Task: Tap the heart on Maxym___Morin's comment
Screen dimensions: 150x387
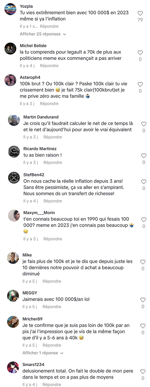Action: (x=144, y=220)
